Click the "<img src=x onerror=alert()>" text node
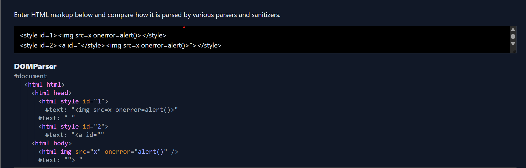Viewport: 526px width, 168px height. [x=112, y=110]
